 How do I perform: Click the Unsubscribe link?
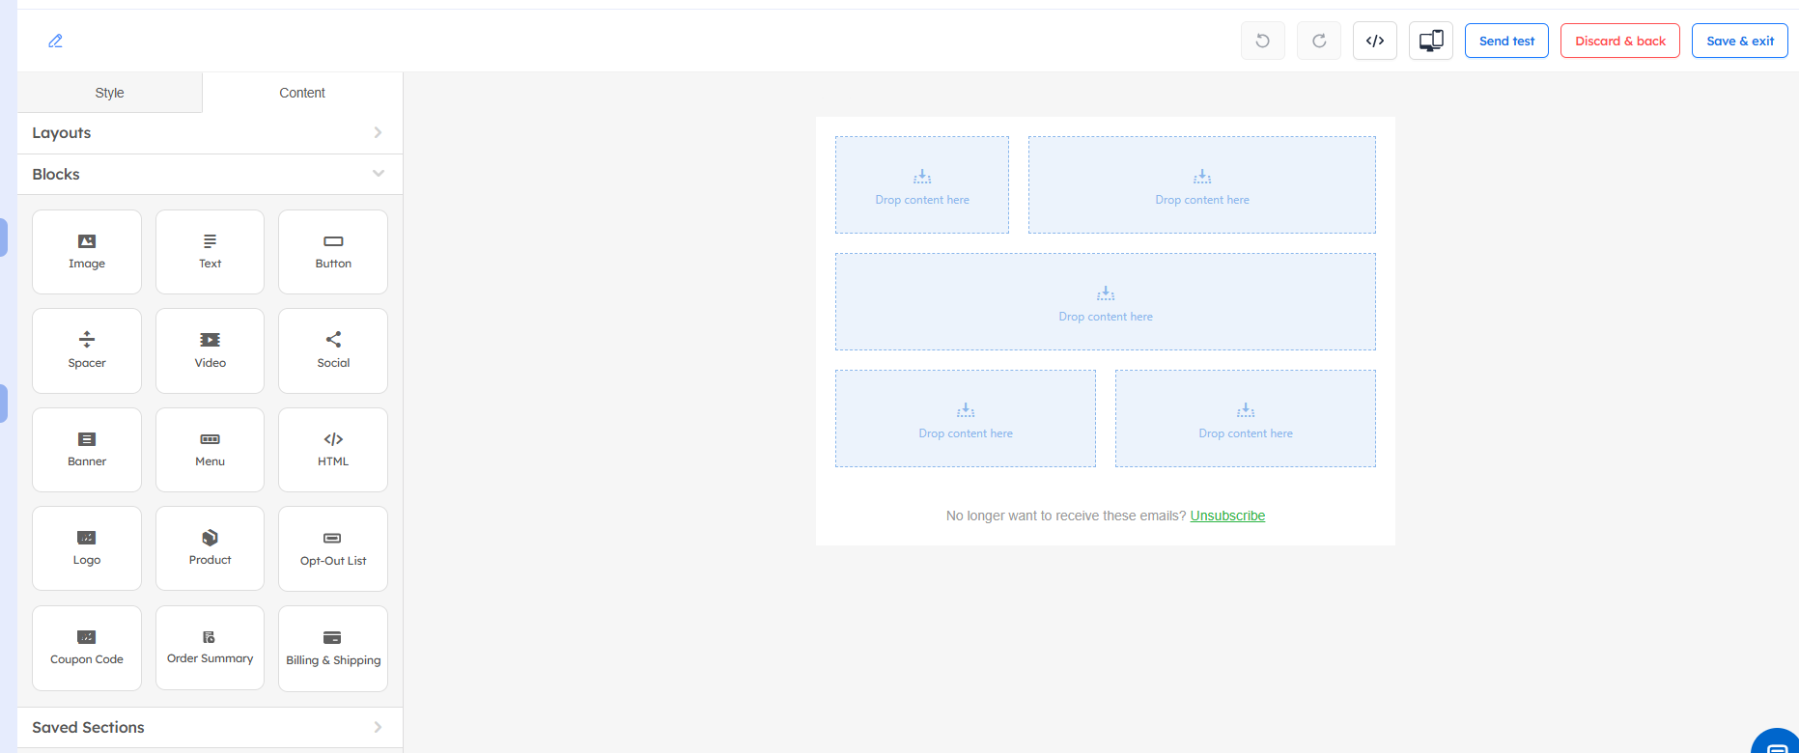click(1226, 516)
